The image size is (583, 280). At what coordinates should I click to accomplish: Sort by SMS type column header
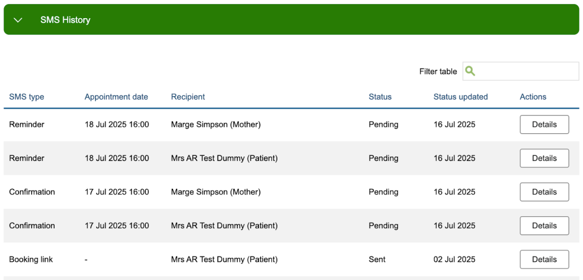click(27, 97)
